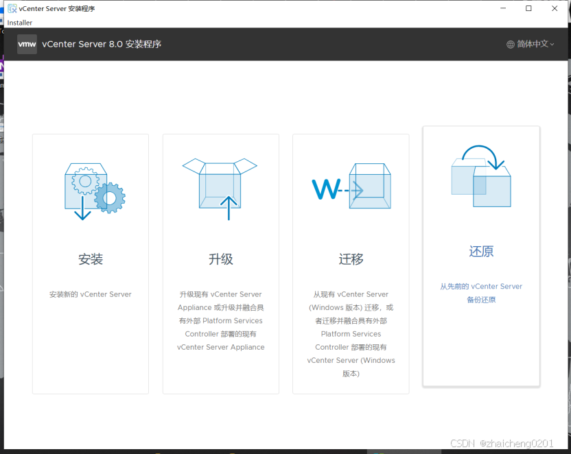This screenshot has width=571, height=454.
Task: Select the 迁移 card title
Action: click(x=351, y=259)
